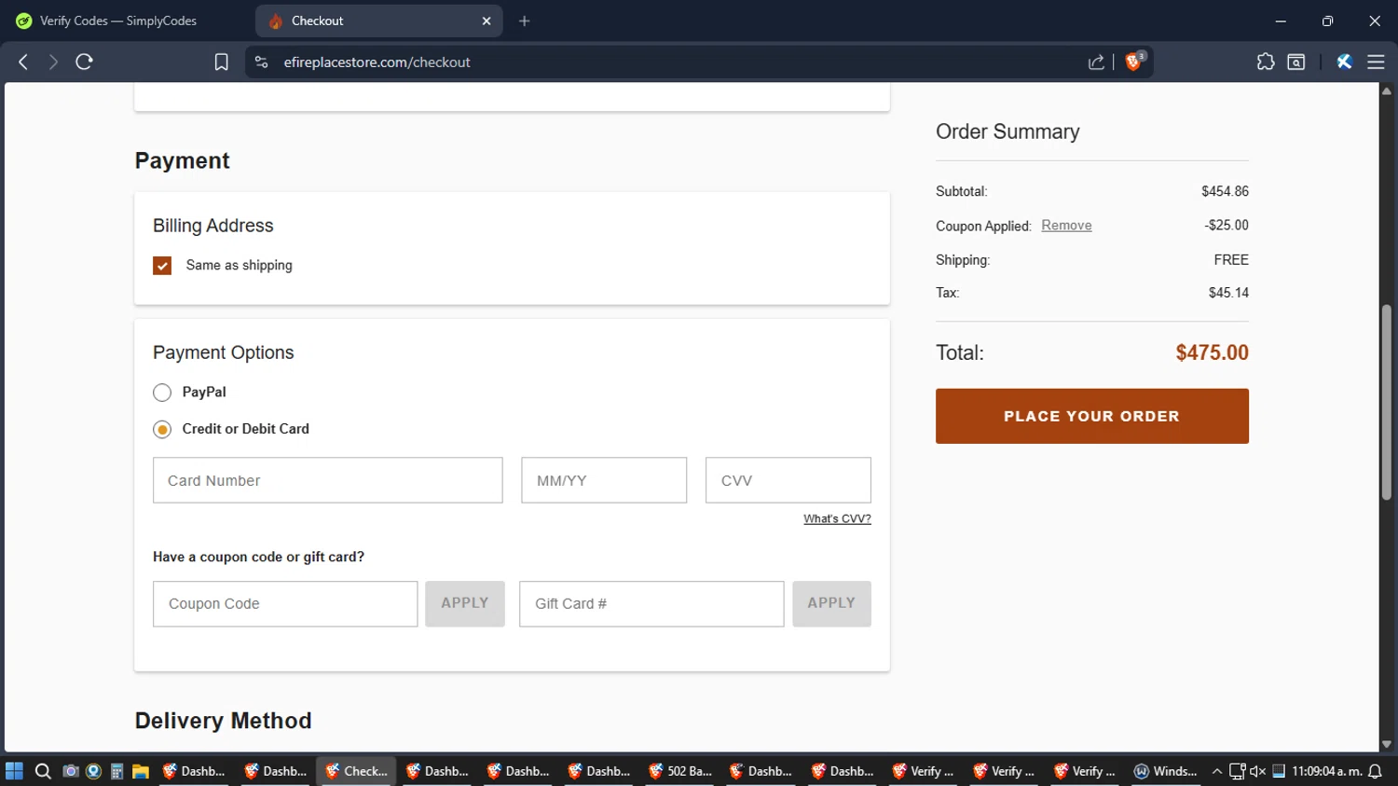
Task: Click the muted volume icon in the tray
Action: coord(1257,771)
